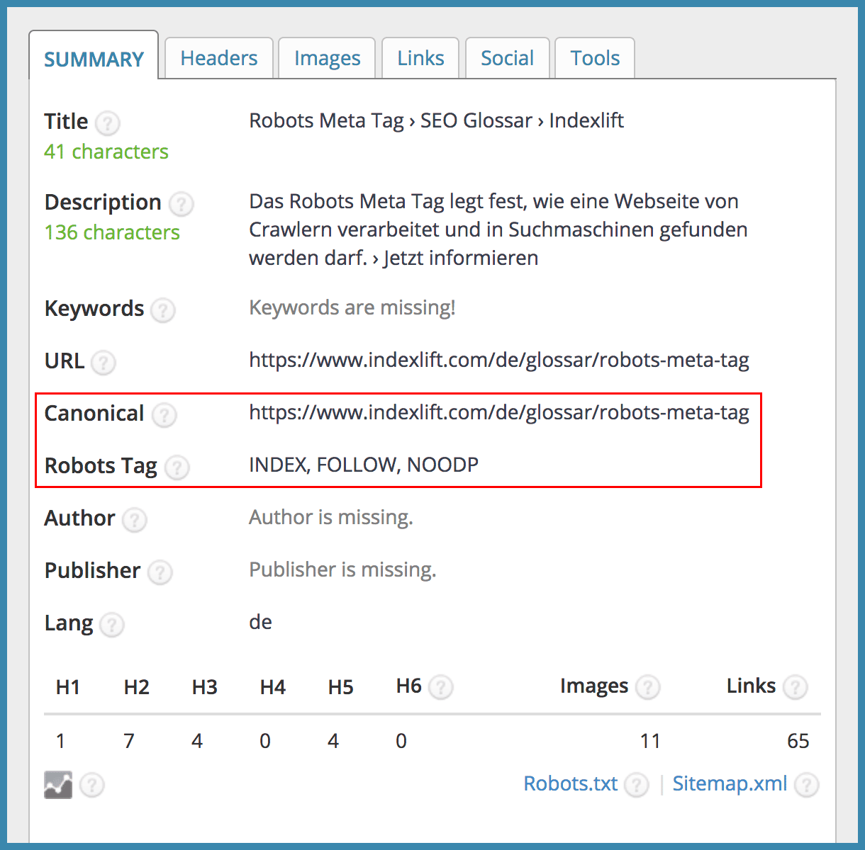Screen dimensions: 865x850
Task: Click the help icon next to Publisher
Action: click(x=160, y=572)
